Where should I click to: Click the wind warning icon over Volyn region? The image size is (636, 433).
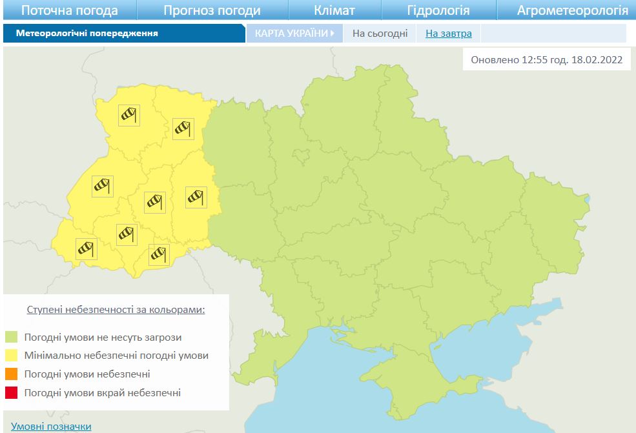click(130, 115)
